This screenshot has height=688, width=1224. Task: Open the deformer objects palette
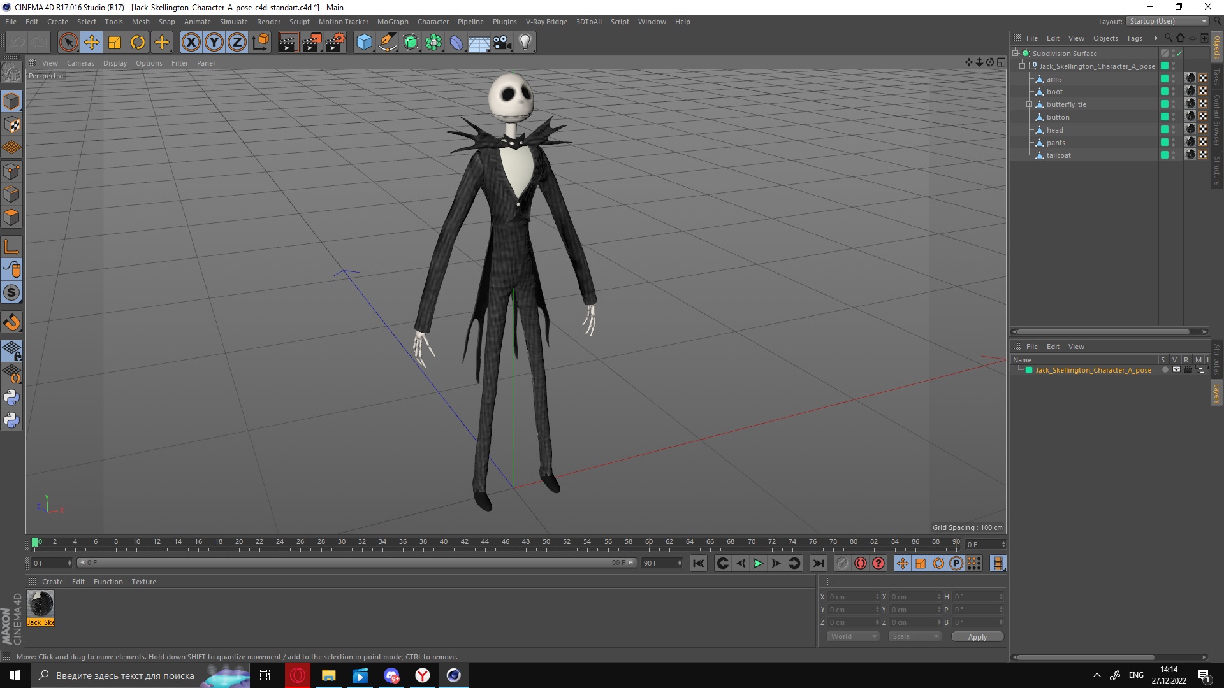(456, 43)
